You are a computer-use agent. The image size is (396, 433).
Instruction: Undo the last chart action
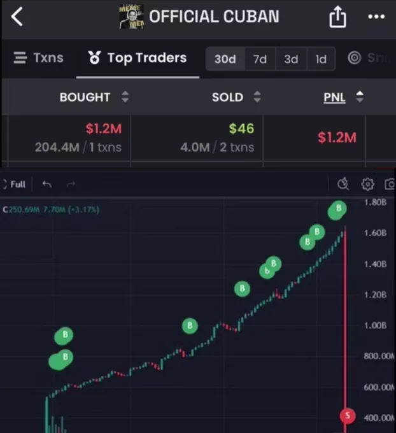click(47, 184)
